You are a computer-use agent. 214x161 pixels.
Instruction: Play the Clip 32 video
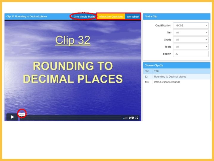point(12,117)
